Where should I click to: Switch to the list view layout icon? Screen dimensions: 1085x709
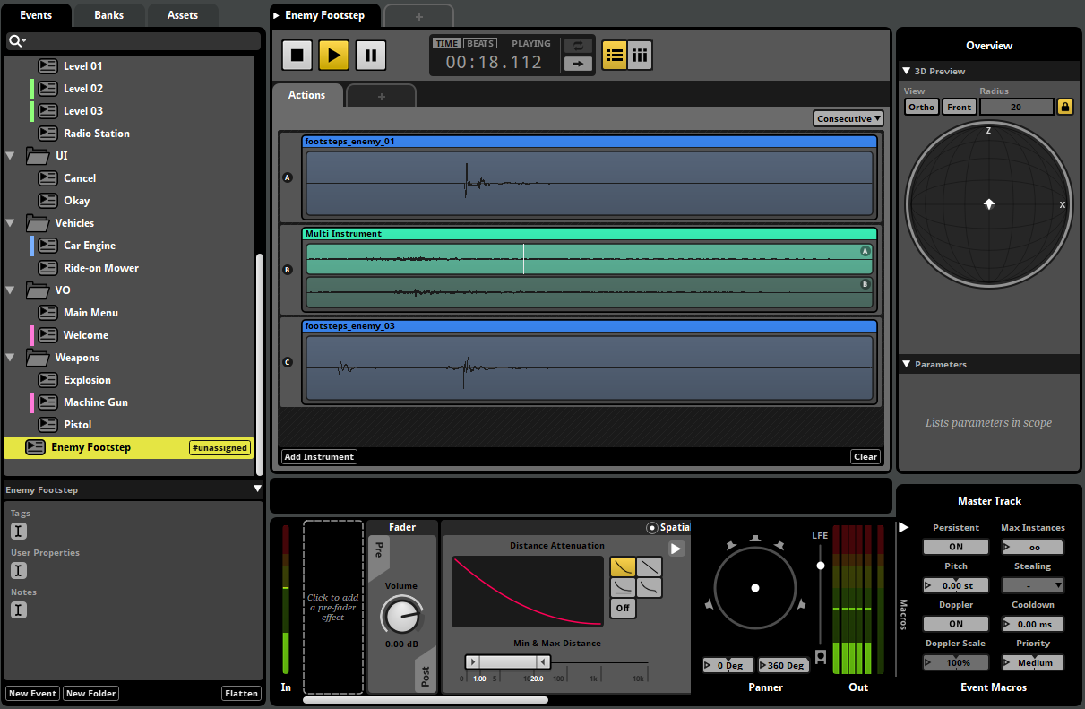614,55
